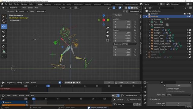Toggle auto keying record button
Screen dimensions: 193x109
point(60,83)
